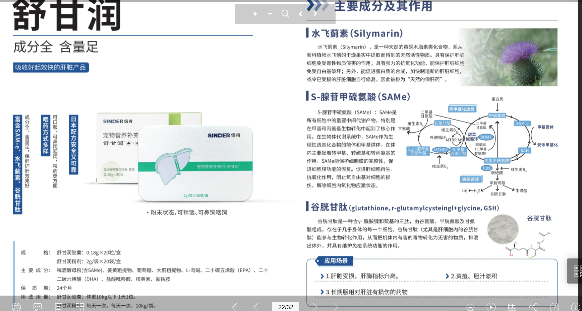
Task: Click the 吸收好起效快的肝脏产品 blue label
Action: pyautogui.click(x=51, y=67)
